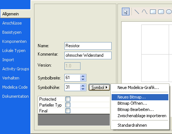Click the disabled Version field 1.0
The image size is (172, 134).
(x=72, y=66)
